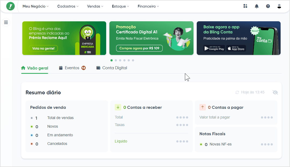Select the fourth carousel dot
The width and height of the screenshot is (290, 167).
[x=124, y=60]
